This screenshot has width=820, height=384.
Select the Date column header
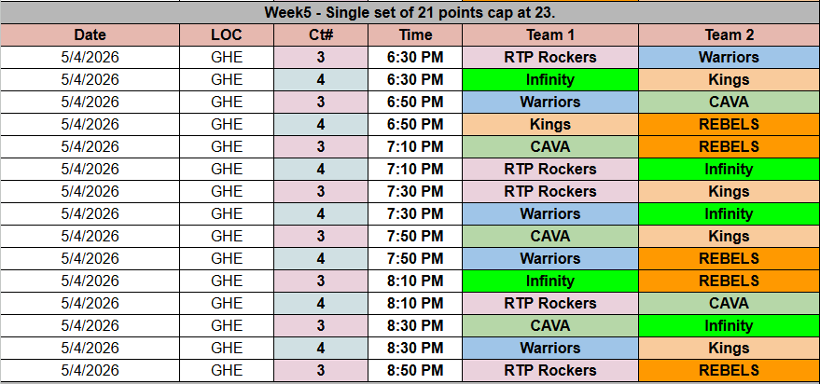(x=90, y=35)
